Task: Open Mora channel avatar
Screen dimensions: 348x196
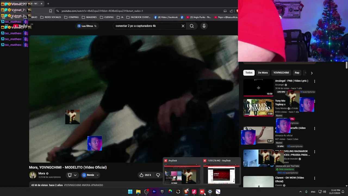Action: click(33, 175)
